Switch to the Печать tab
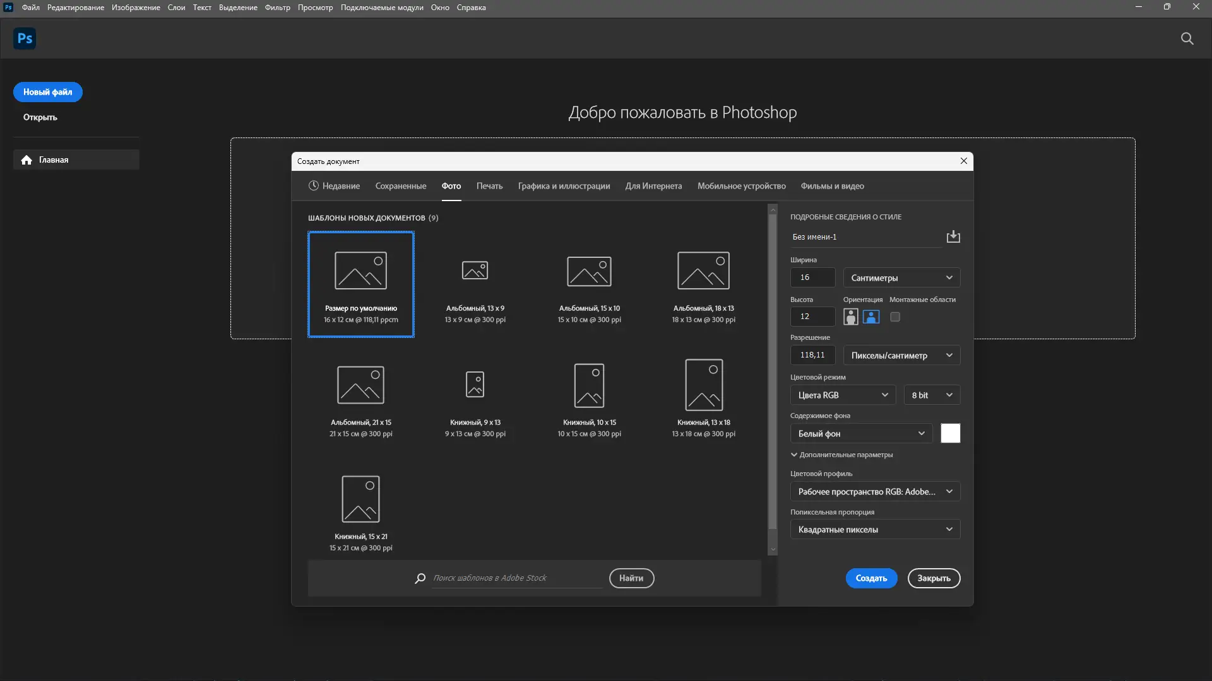1212x681 pixels. [489, 186]
